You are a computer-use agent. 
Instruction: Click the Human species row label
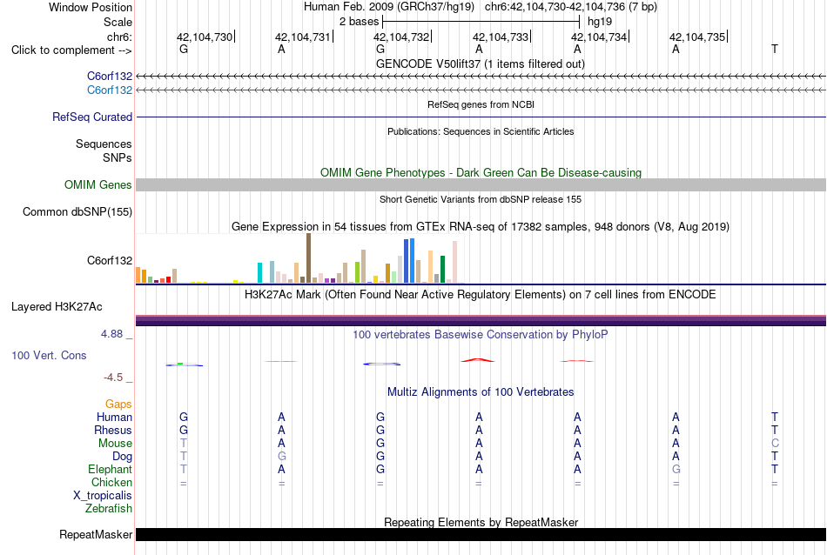(x=114, y=417)
